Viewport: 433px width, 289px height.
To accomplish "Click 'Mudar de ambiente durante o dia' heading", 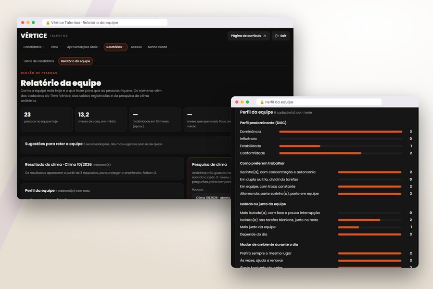I will click(x=269, y=245).
